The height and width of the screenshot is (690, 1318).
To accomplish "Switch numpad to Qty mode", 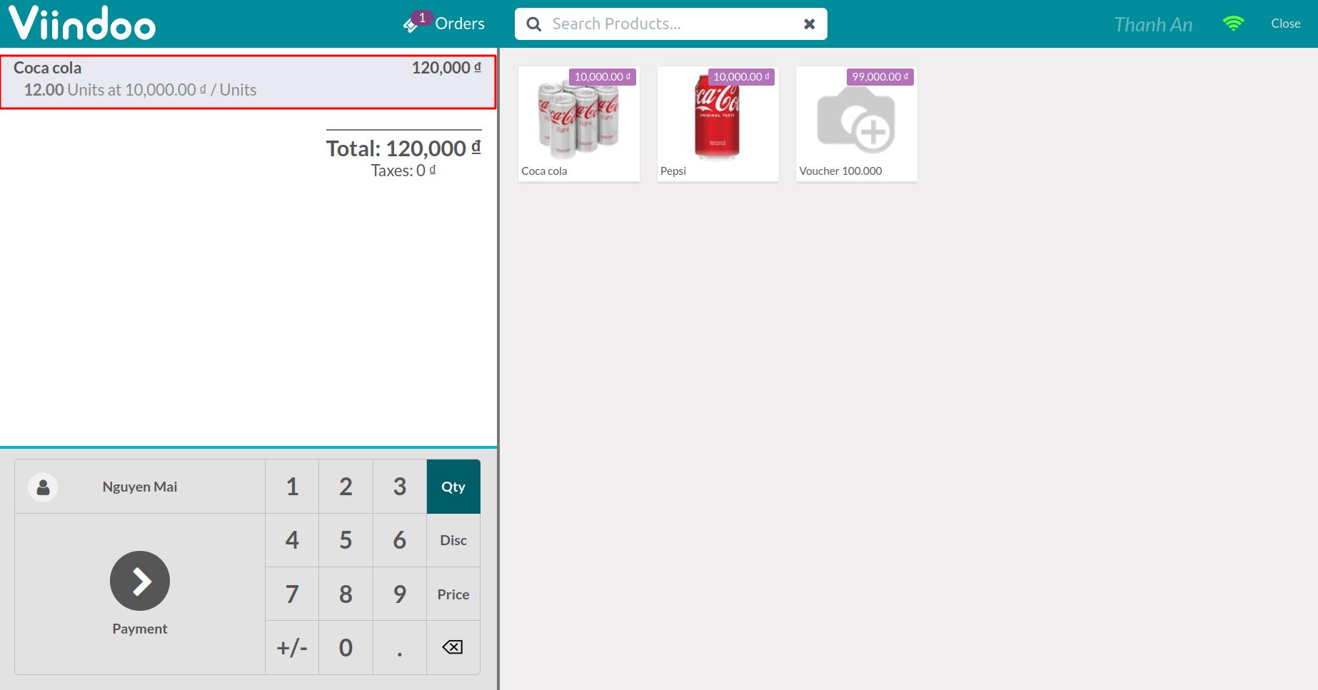I will [453, 487].
